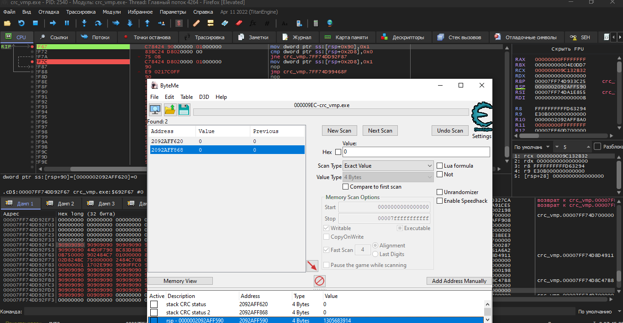Open the calculator icon in x64dbg toolbar
This screenshot has height=323, width=623.
316,23
